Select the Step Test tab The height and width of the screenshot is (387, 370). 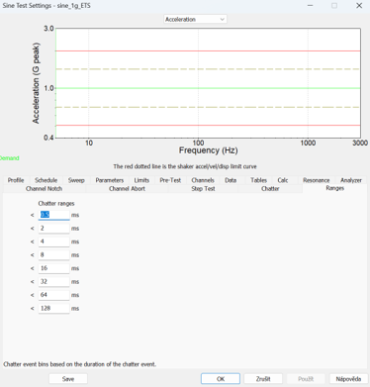(203, 189)
